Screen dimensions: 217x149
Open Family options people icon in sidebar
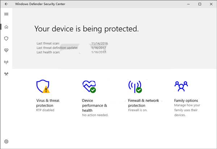point(6,74)
